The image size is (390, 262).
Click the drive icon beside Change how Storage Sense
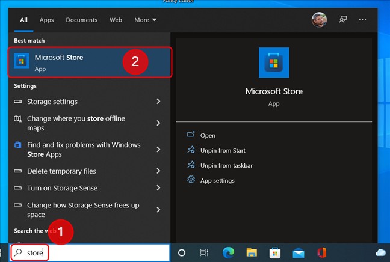pos(17,205)
